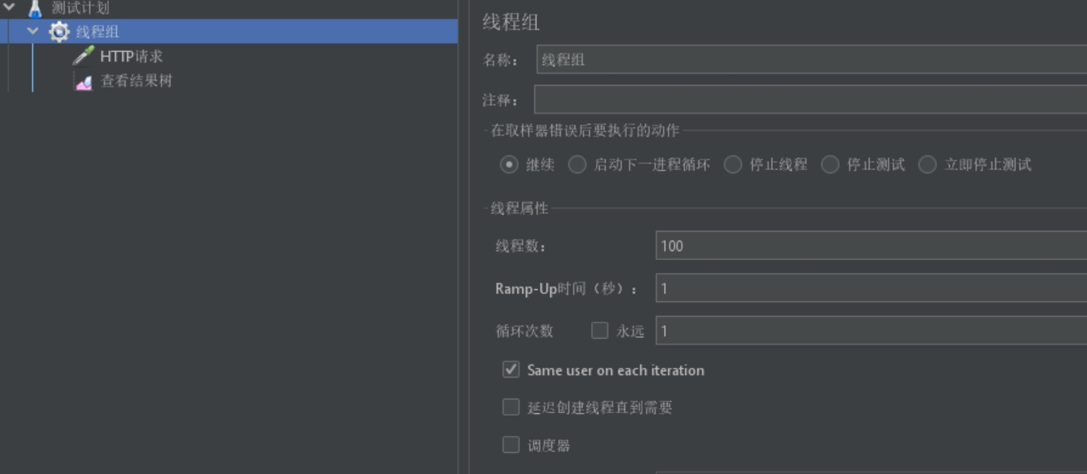This screenshot has width=1087, height=474.
Task: Click the 注释 comment field
Action: pyautogui.click(x=811, y=100)
